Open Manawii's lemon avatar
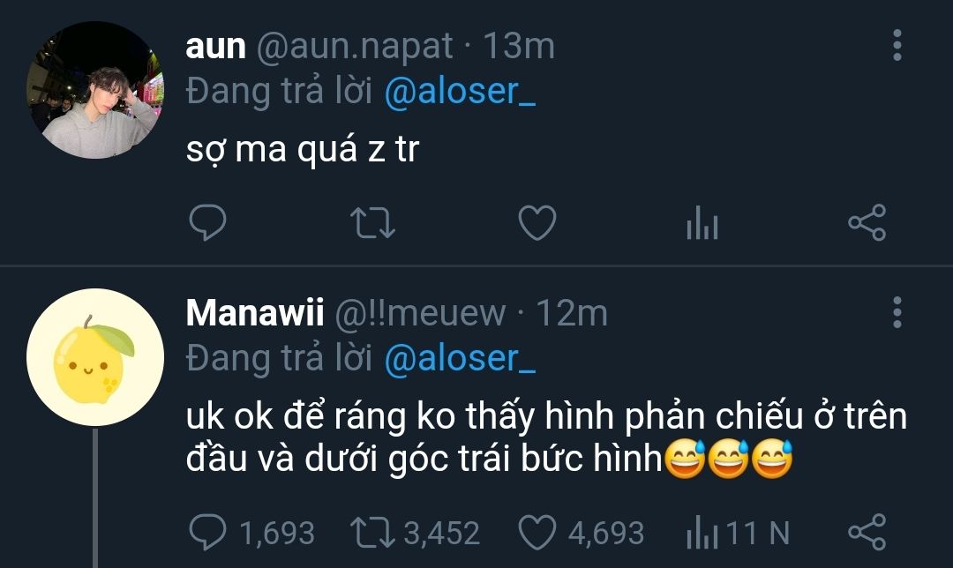 coord(95,357)
